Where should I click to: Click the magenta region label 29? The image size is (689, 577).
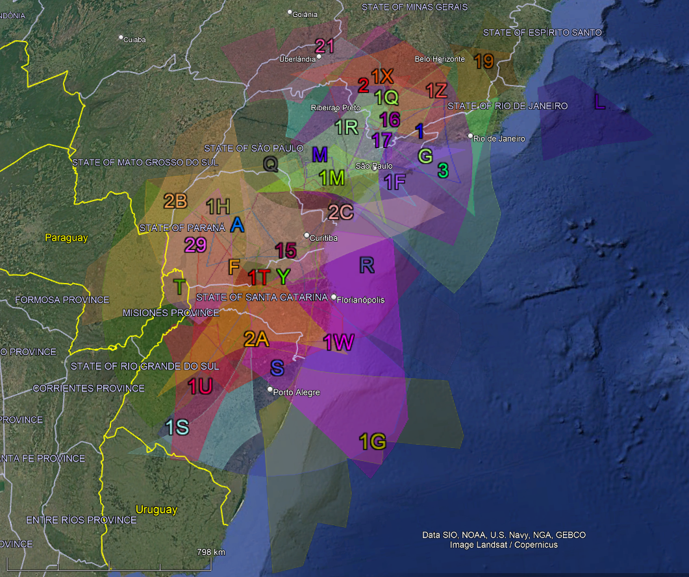(x=195, y=245)
